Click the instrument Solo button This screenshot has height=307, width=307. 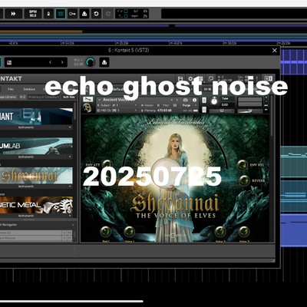(204, 101)
